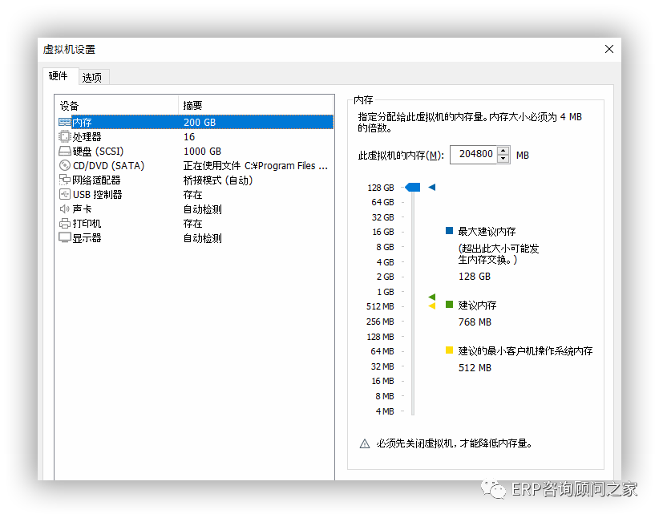Click the network adapter (网络适配器) icon

pyautogui.click(x=64, y=180)
